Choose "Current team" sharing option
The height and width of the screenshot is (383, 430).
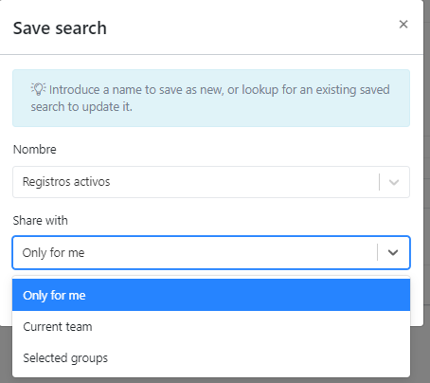(x=211, y=326)
